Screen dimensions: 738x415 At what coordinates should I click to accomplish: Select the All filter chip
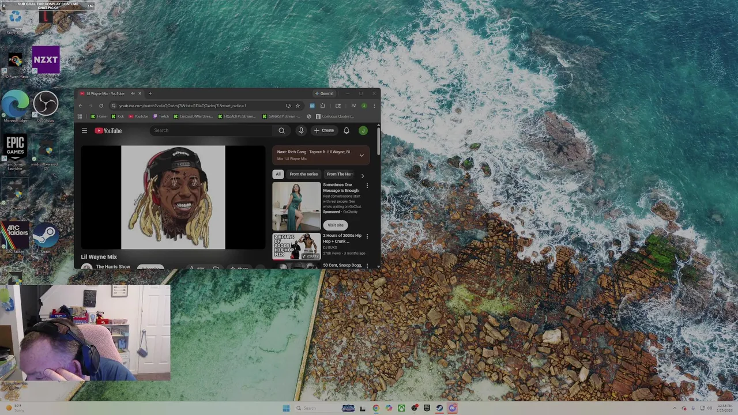[x=278, y=174]
